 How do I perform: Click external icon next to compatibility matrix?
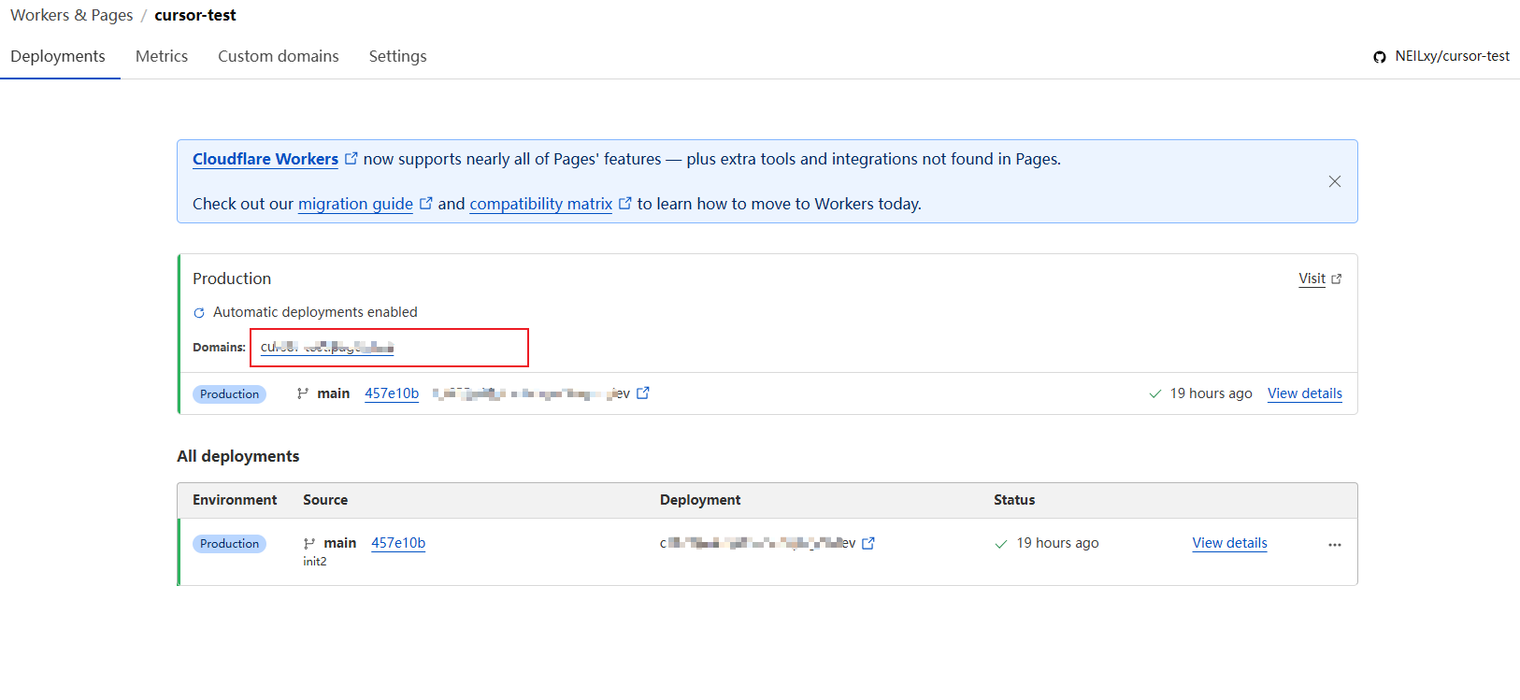(x=625, y=203)
